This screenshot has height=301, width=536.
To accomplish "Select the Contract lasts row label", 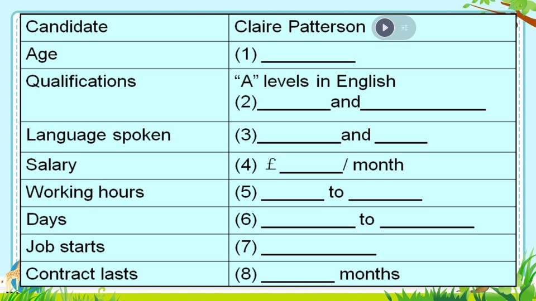I will [x=82, y=274].
